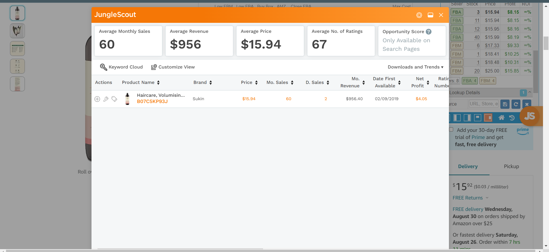This screenshot has width=549, height=252.
Task: Click the FBA badge in the $15.99 row
Action: point(457,37)
